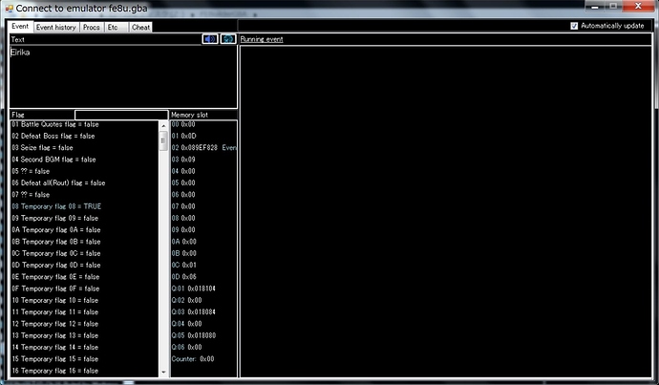
Task: Click the flag list scroll down arrow
Action: [163, 372]
